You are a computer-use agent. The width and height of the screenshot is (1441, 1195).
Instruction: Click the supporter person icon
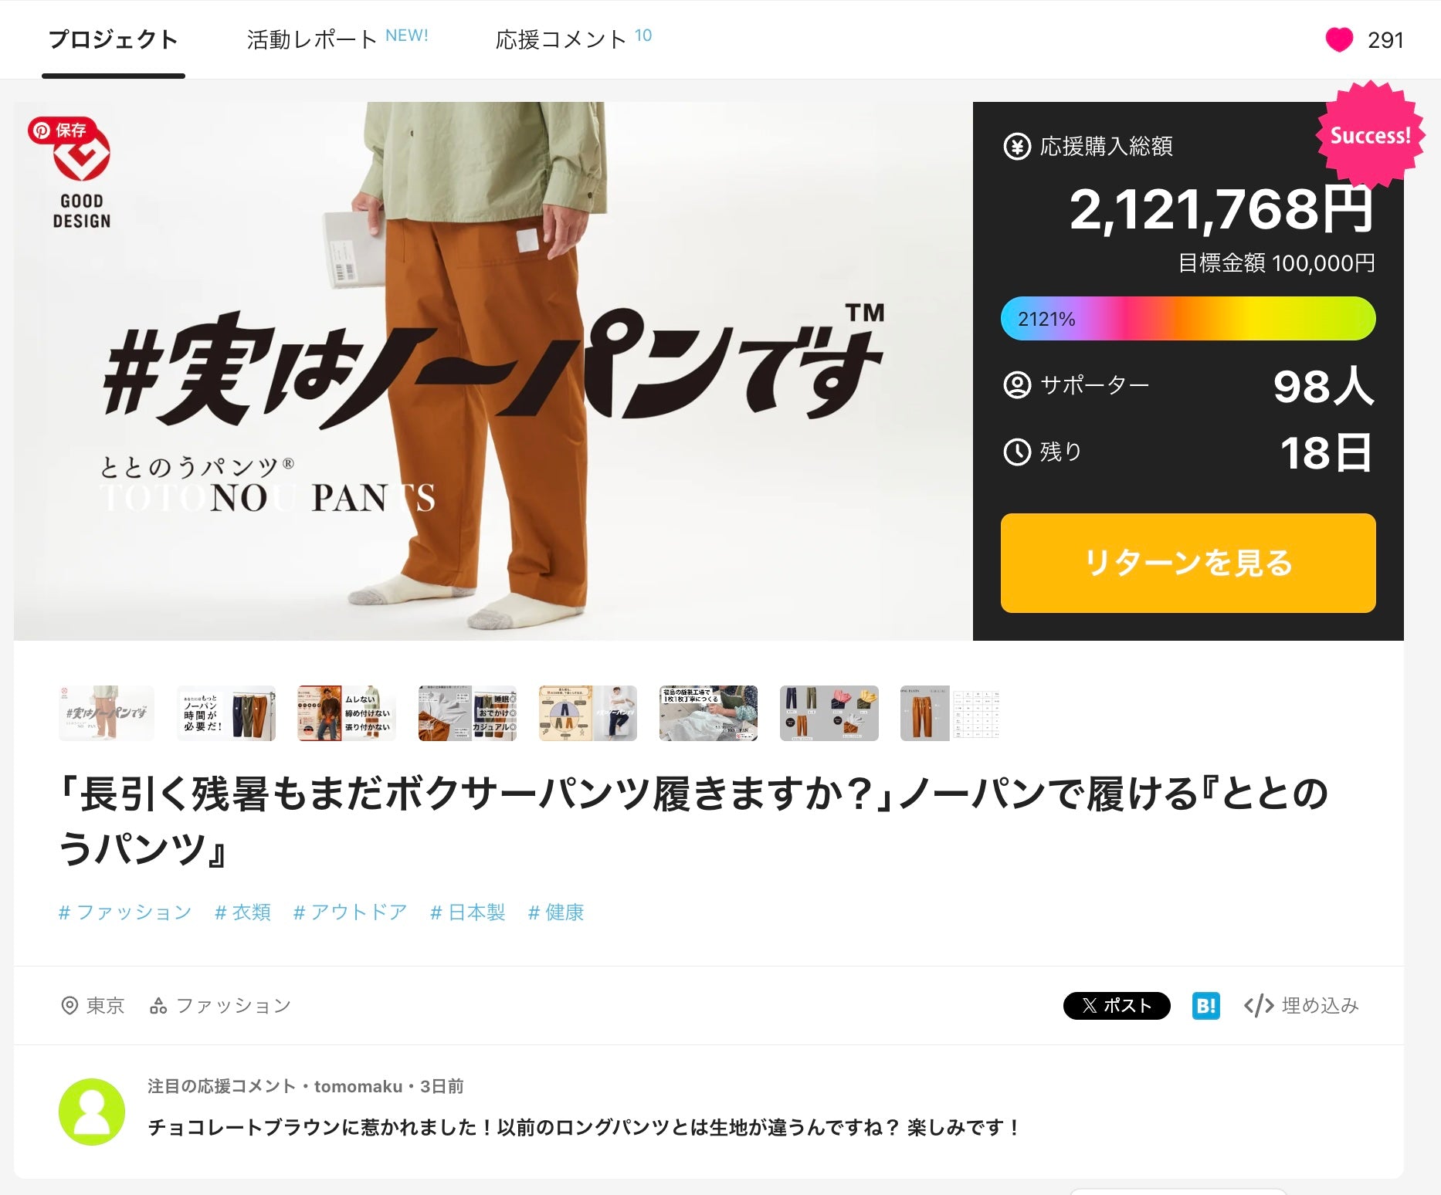click(x=1016, y=384)
